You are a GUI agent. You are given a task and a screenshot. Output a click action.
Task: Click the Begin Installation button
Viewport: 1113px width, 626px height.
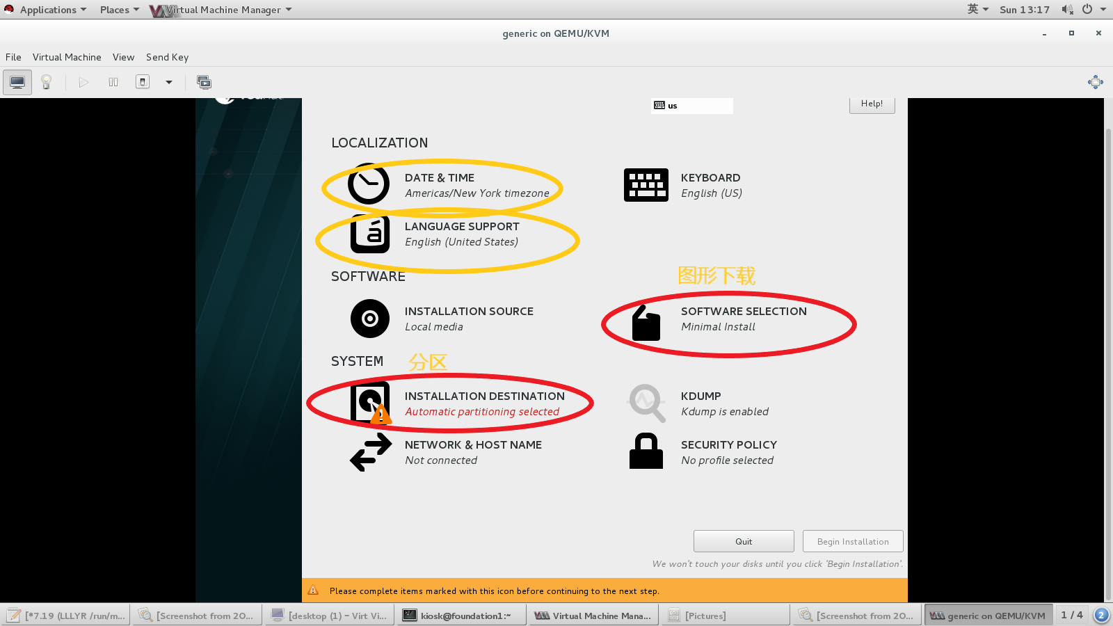(853, 541)
